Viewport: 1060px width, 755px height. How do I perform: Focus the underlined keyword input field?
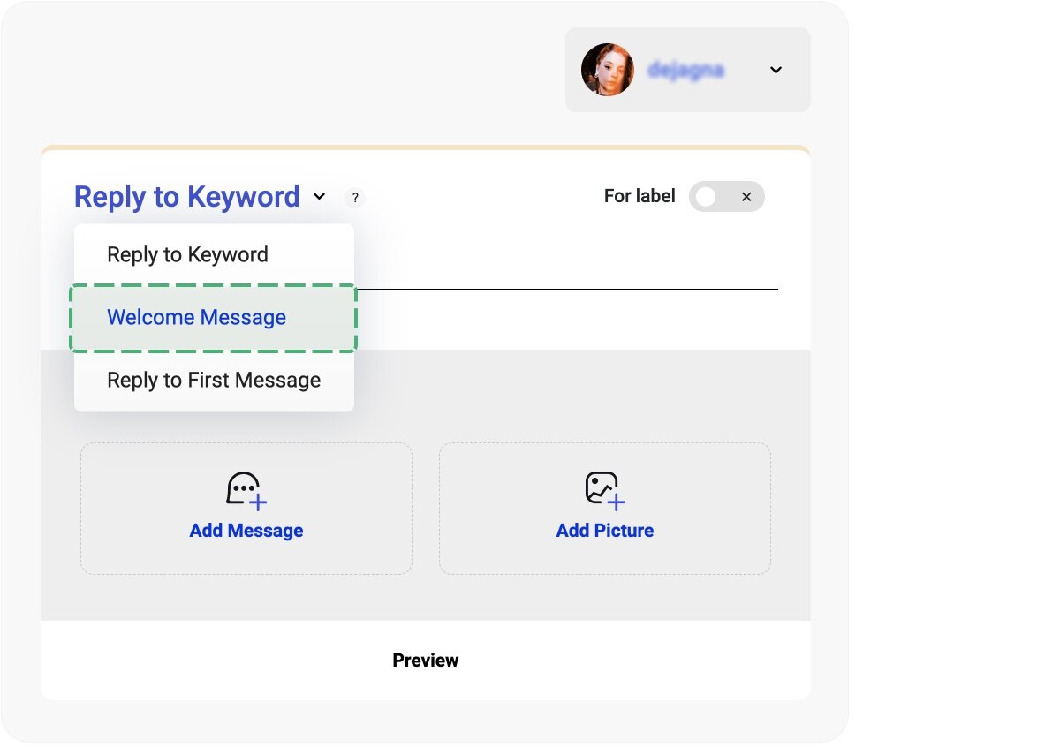click(565, 274)
